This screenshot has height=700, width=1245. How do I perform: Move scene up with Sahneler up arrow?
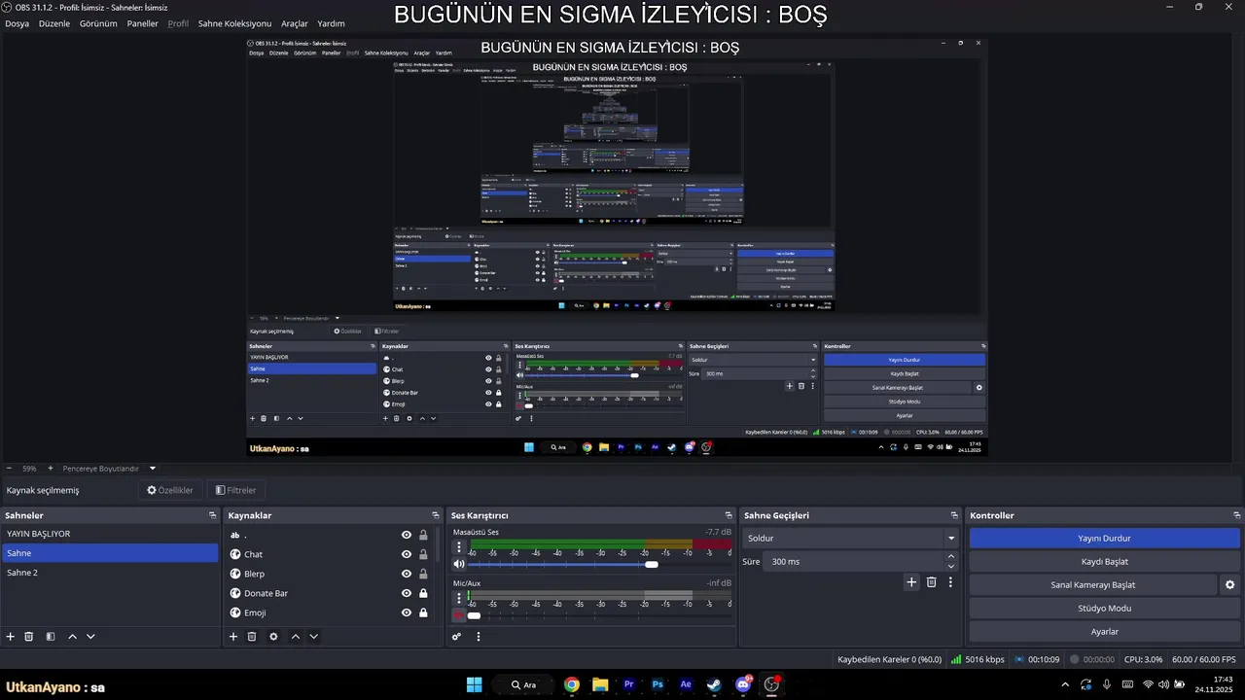72,637
